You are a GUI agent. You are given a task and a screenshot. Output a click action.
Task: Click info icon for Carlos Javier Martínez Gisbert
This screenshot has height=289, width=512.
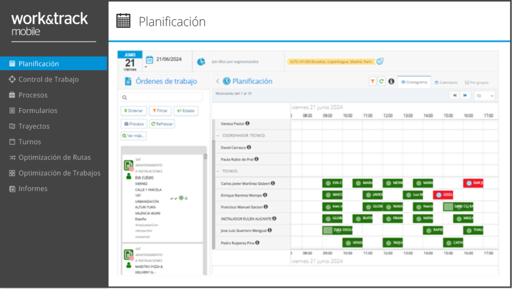coord(273,183)
